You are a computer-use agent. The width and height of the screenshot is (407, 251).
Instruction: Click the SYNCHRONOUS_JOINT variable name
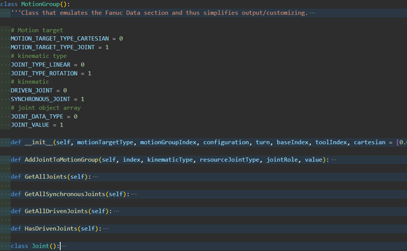(x=41, y=99)
